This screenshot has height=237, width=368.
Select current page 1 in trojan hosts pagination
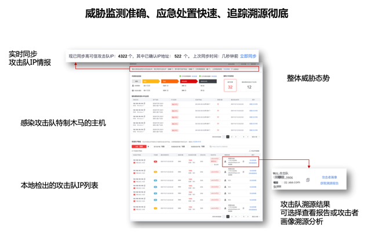pyautogui.click(x=228, y=137)
